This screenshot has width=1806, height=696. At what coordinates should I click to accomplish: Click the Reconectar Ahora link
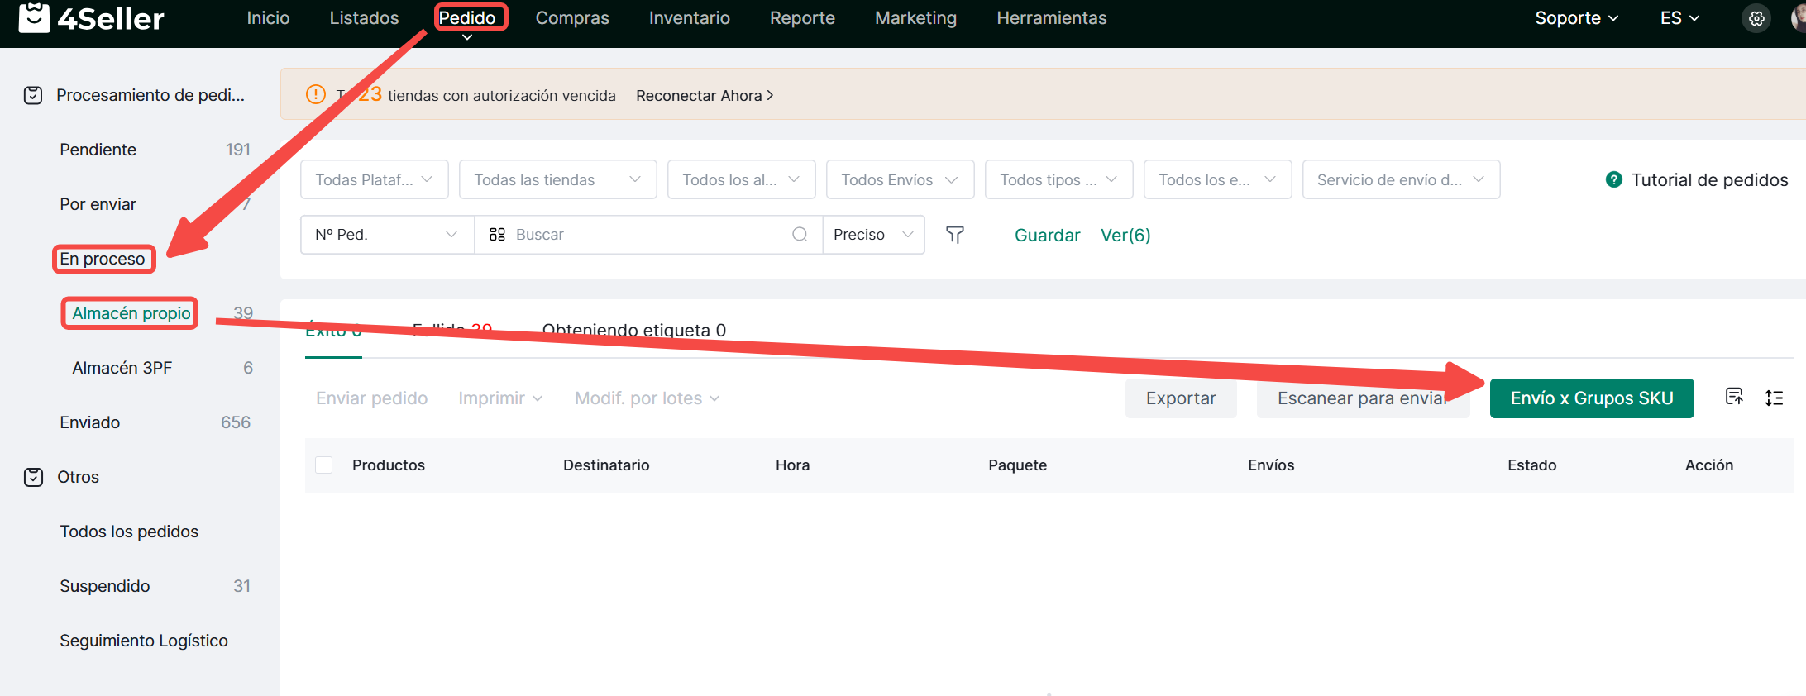[x=705, y=96]
